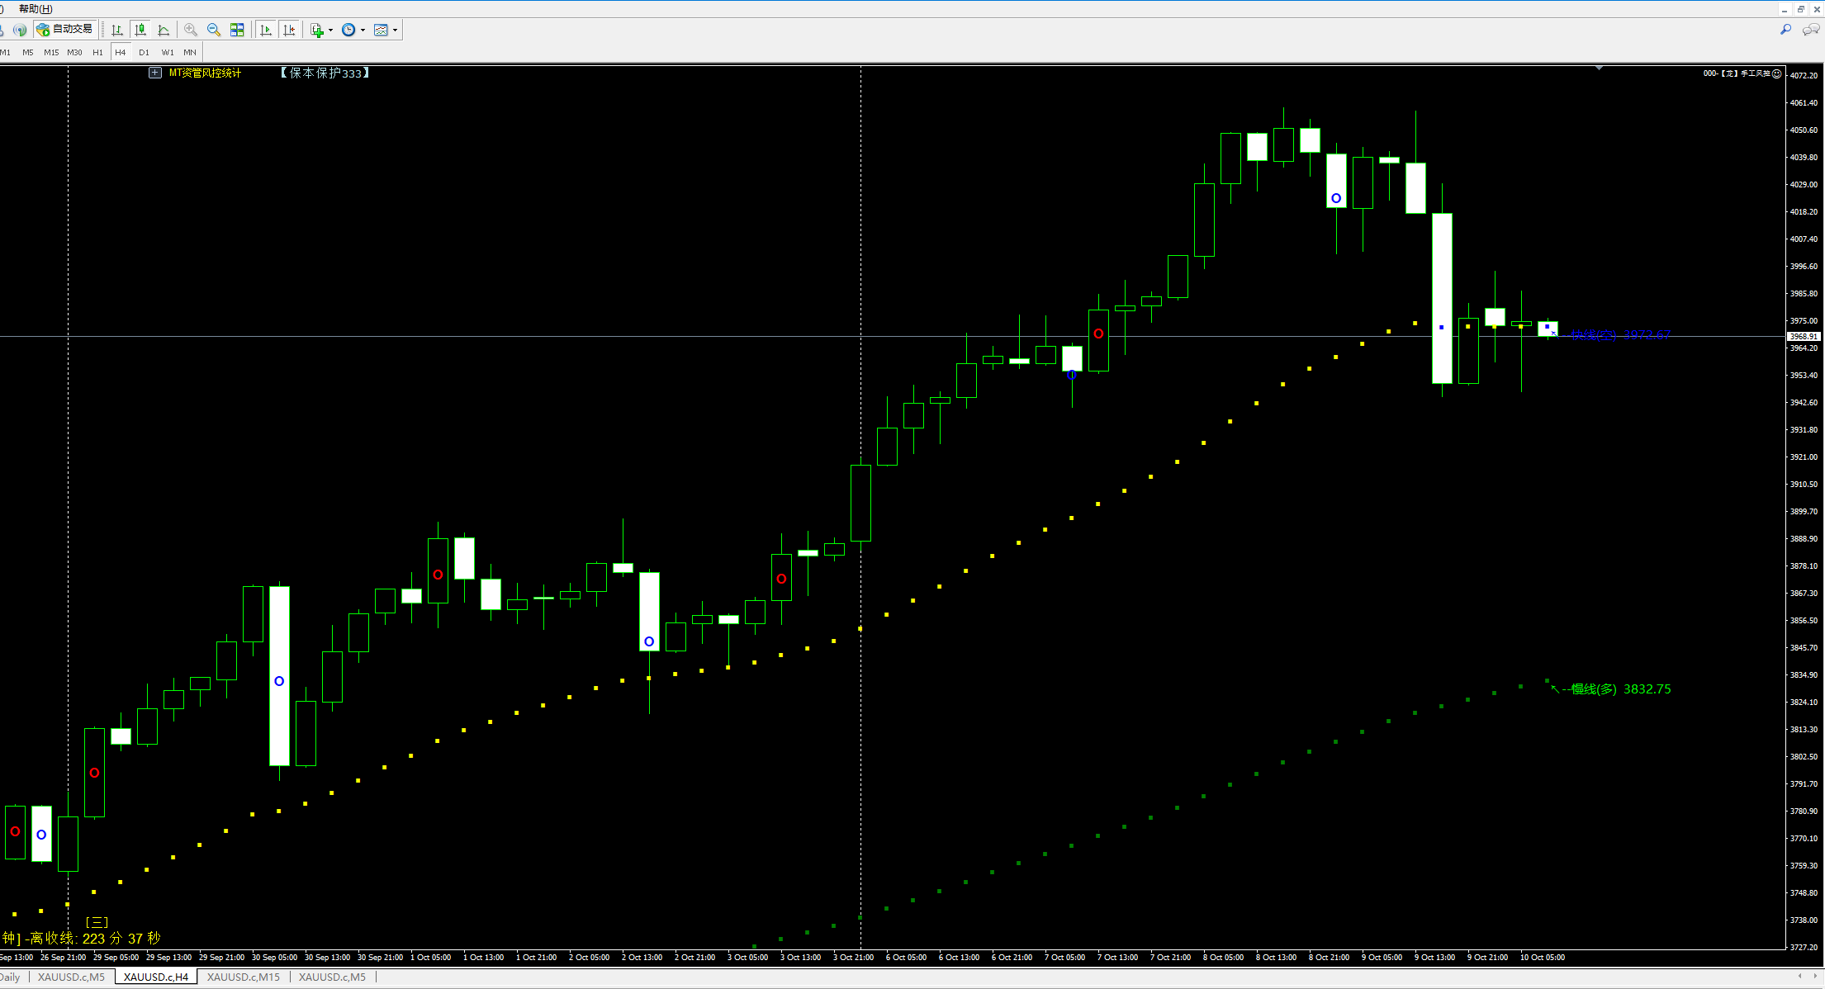Open the signals radio-wave icon
The height and width of the screenshot is (989, 1825).
click(x=20, y=30)
